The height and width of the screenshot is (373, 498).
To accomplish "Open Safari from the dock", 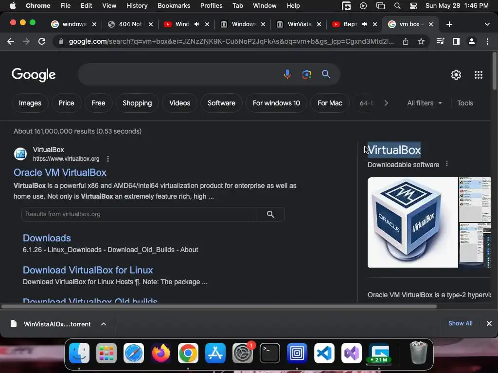I will [133, 353].
